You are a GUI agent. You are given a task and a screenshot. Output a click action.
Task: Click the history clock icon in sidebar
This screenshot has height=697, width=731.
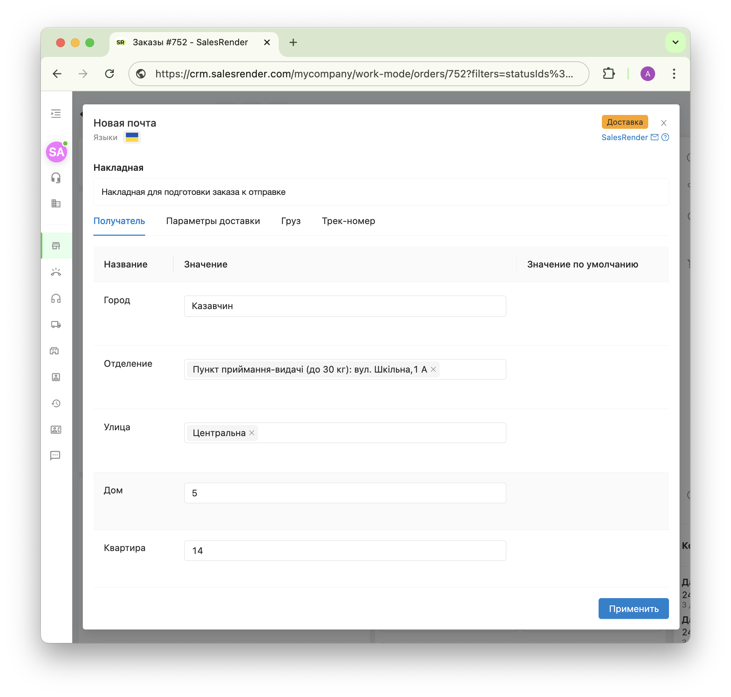(x=56, y=404)
